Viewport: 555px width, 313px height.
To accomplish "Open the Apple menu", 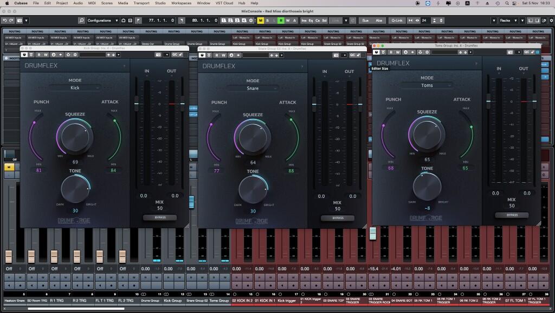I will pyautogui.click(x=7, y=3).
